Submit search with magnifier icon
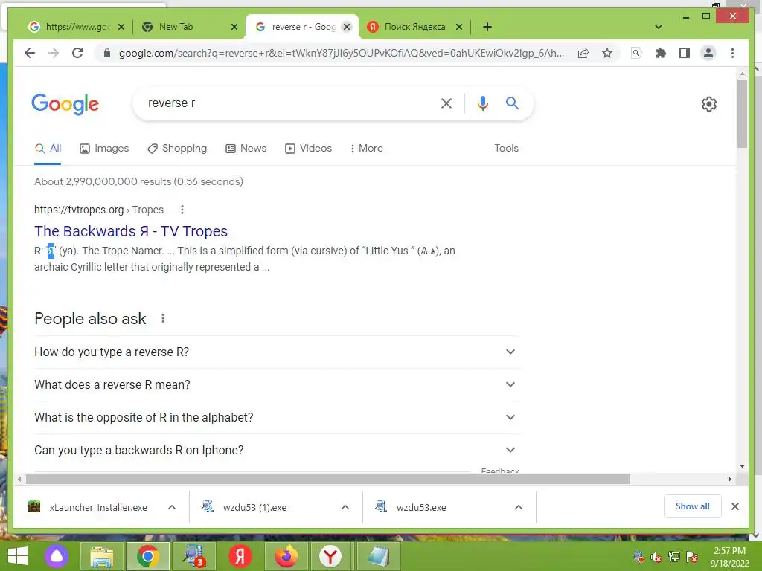The width and height of the screenshot is (762, 571). tap(512, 103)
